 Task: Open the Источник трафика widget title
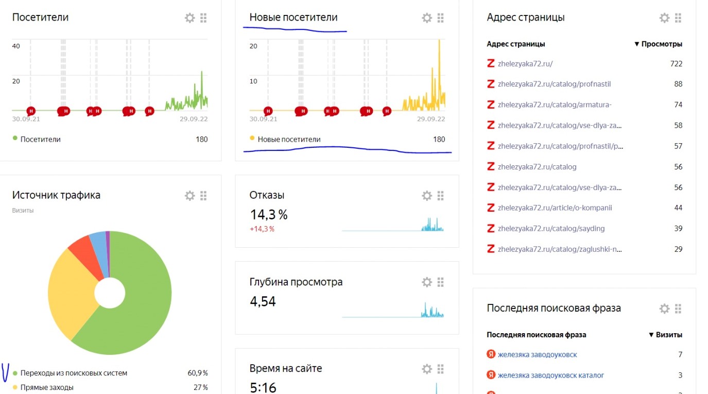pyautogui.click(x=56, y=195)
